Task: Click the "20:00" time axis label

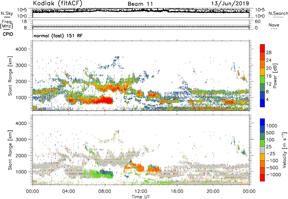Action: 213,191
